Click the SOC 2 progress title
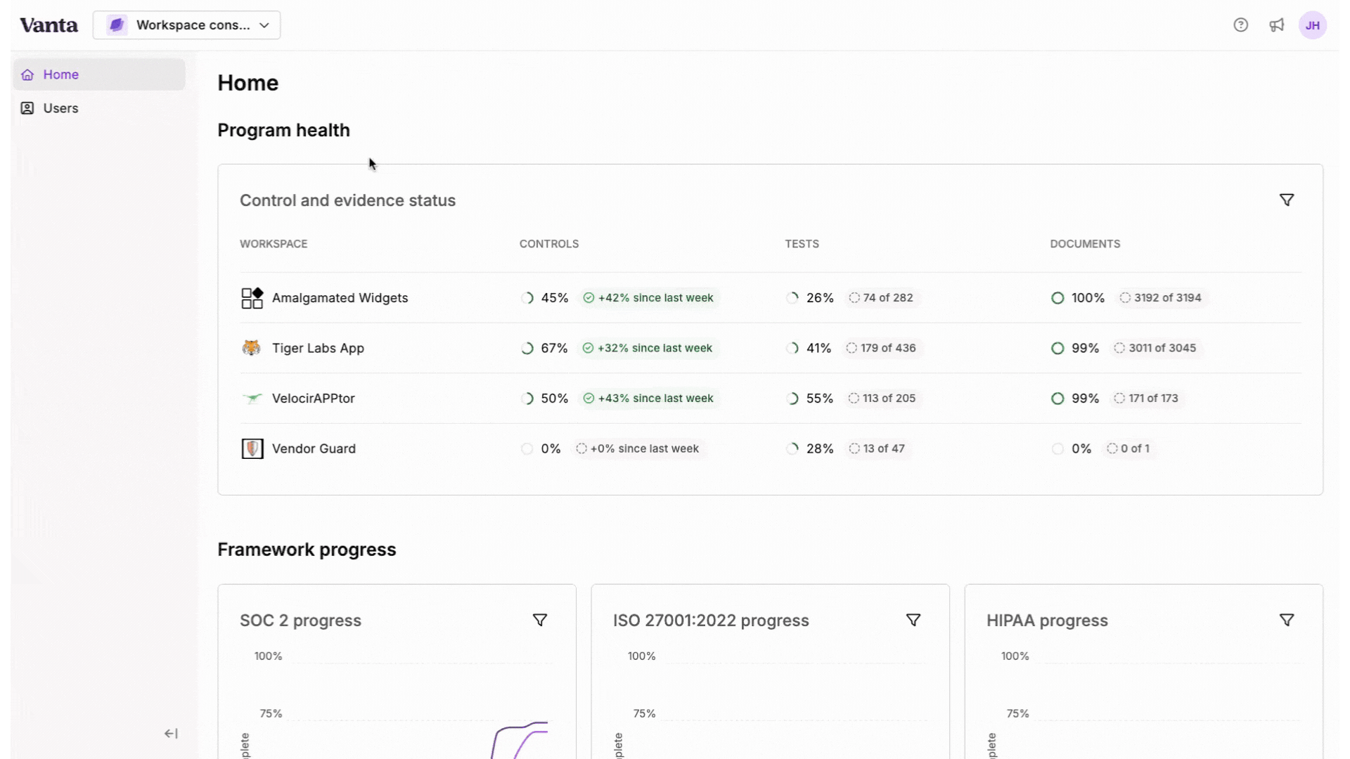Screen dimensions: 1350x759 click(x=300, y=621)
